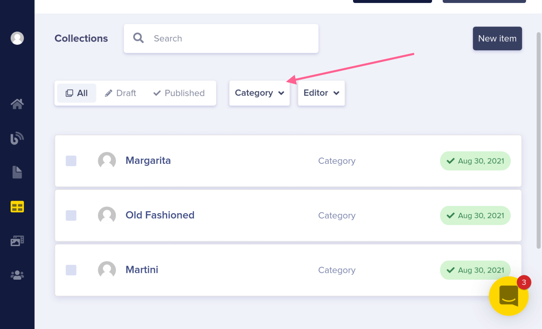Open the yellow chat support widget
This screenshot has height=329, width=542.
tap(508, 296)
